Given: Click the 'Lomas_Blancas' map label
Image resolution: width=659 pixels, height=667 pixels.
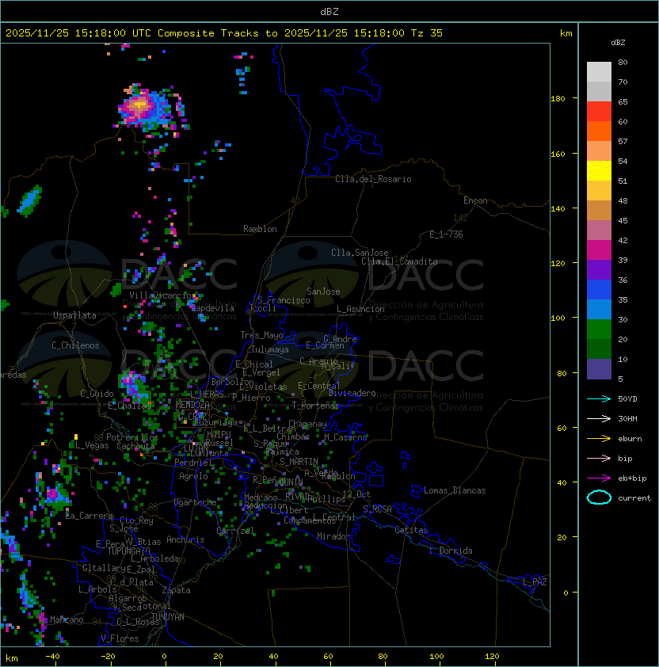Looking at the screenshot, I should 455,490.
